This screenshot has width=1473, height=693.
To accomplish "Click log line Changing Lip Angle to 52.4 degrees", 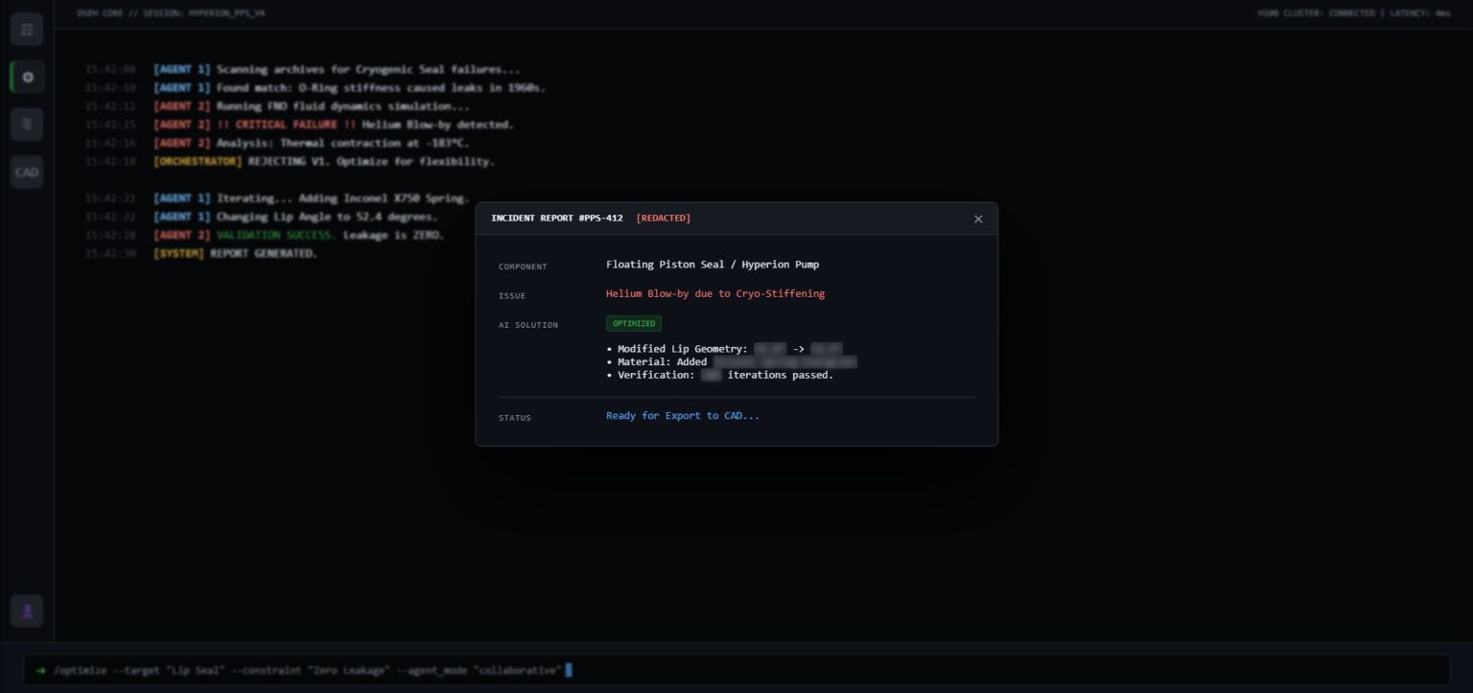I will pos(261,217).
